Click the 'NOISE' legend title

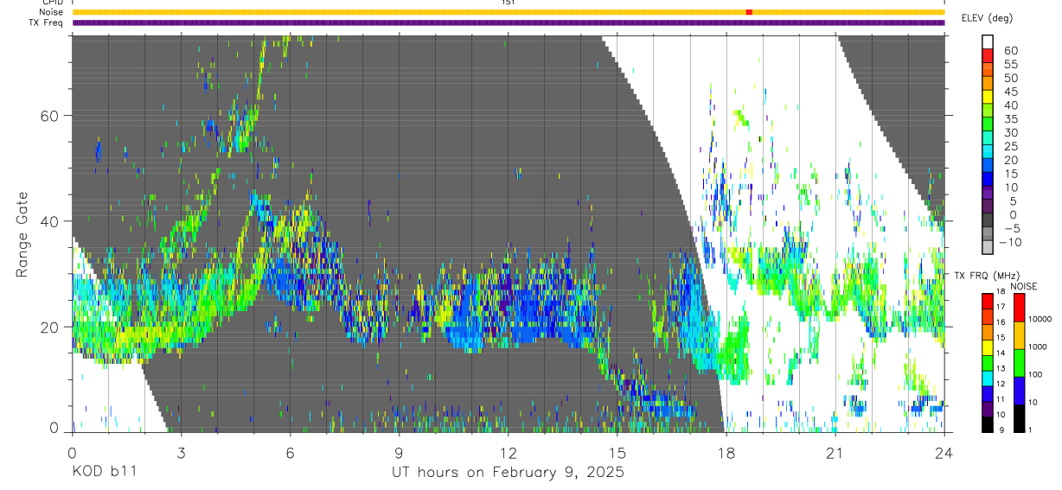coord(1024,286)
